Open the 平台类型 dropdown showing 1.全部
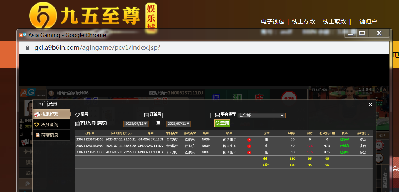 (261, 116)
